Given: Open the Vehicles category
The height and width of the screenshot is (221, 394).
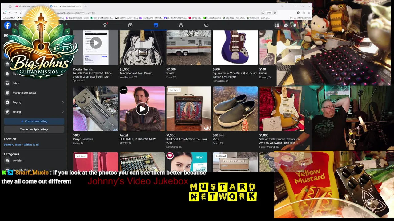Looking at the screenshot, I should point(34,161).
